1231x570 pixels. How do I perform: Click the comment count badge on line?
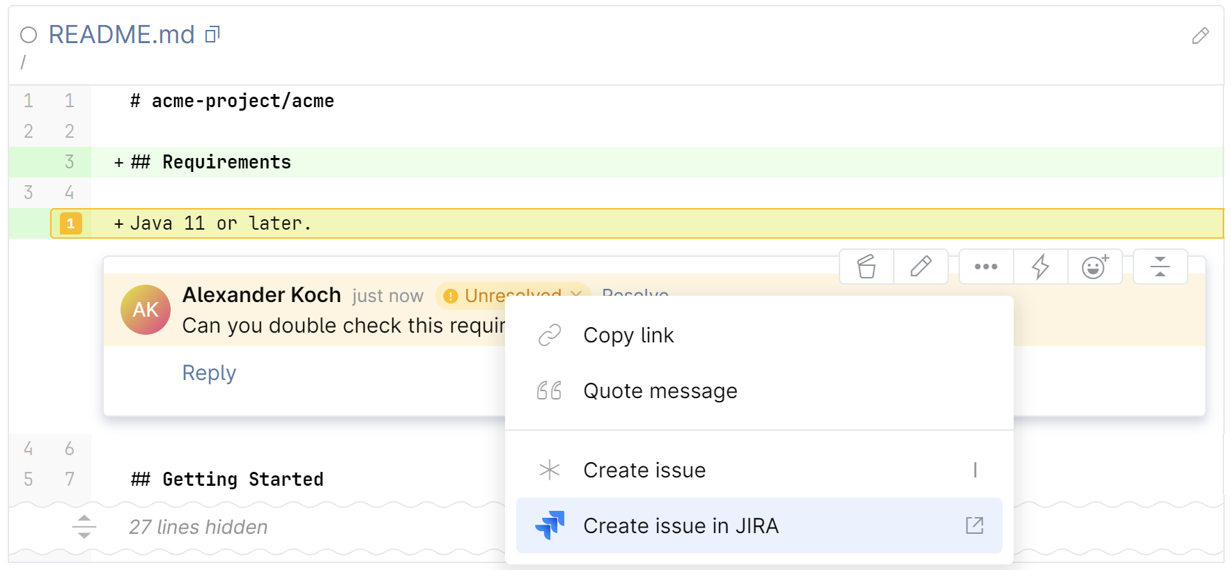tap(70, 223)
